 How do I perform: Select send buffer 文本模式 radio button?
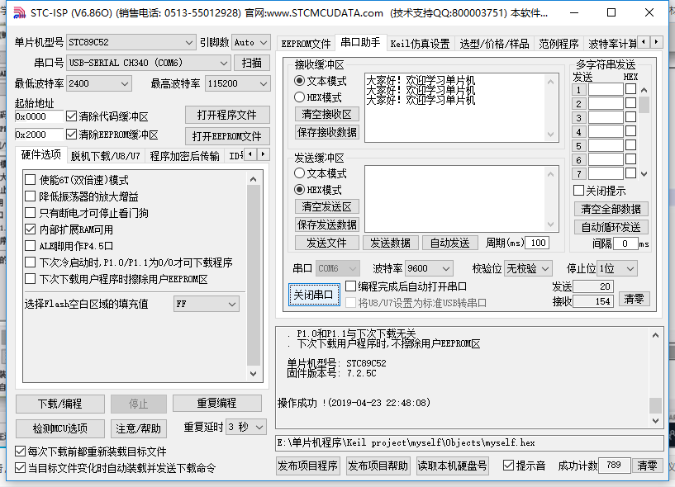pyautogui.click(x=300, y=173)
